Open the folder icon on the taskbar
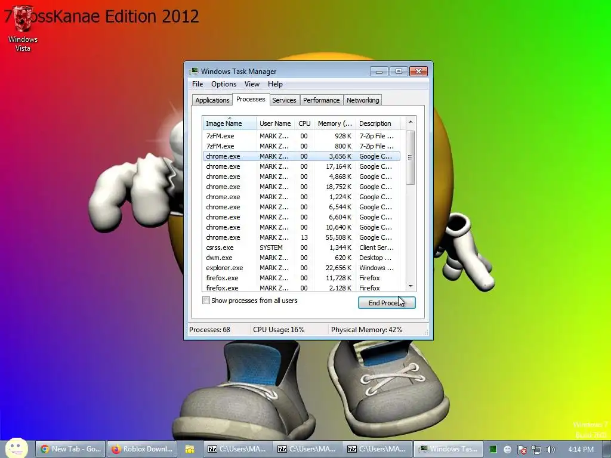This screenshot has width=611, height=458. click(x=190, y=450)
